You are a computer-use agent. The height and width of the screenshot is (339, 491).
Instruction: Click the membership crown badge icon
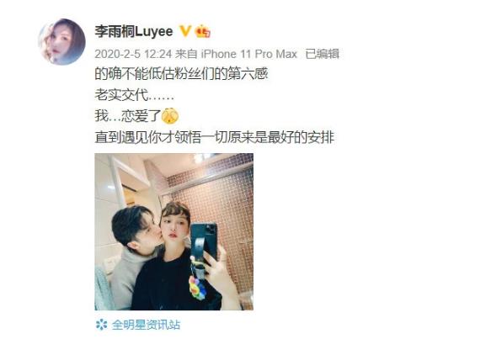pyautogui.click(x=203, y=31)
